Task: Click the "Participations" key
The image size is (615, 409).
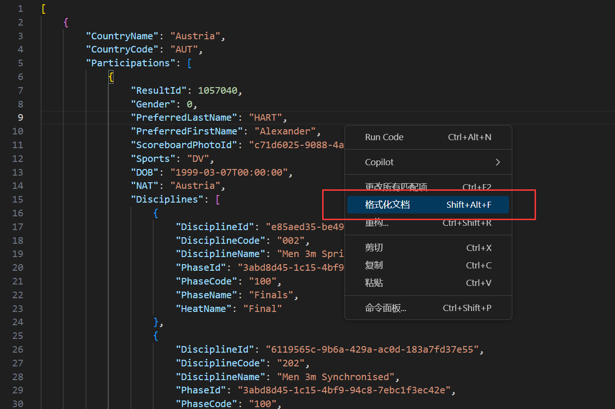Action: click(x=131, y=63)
